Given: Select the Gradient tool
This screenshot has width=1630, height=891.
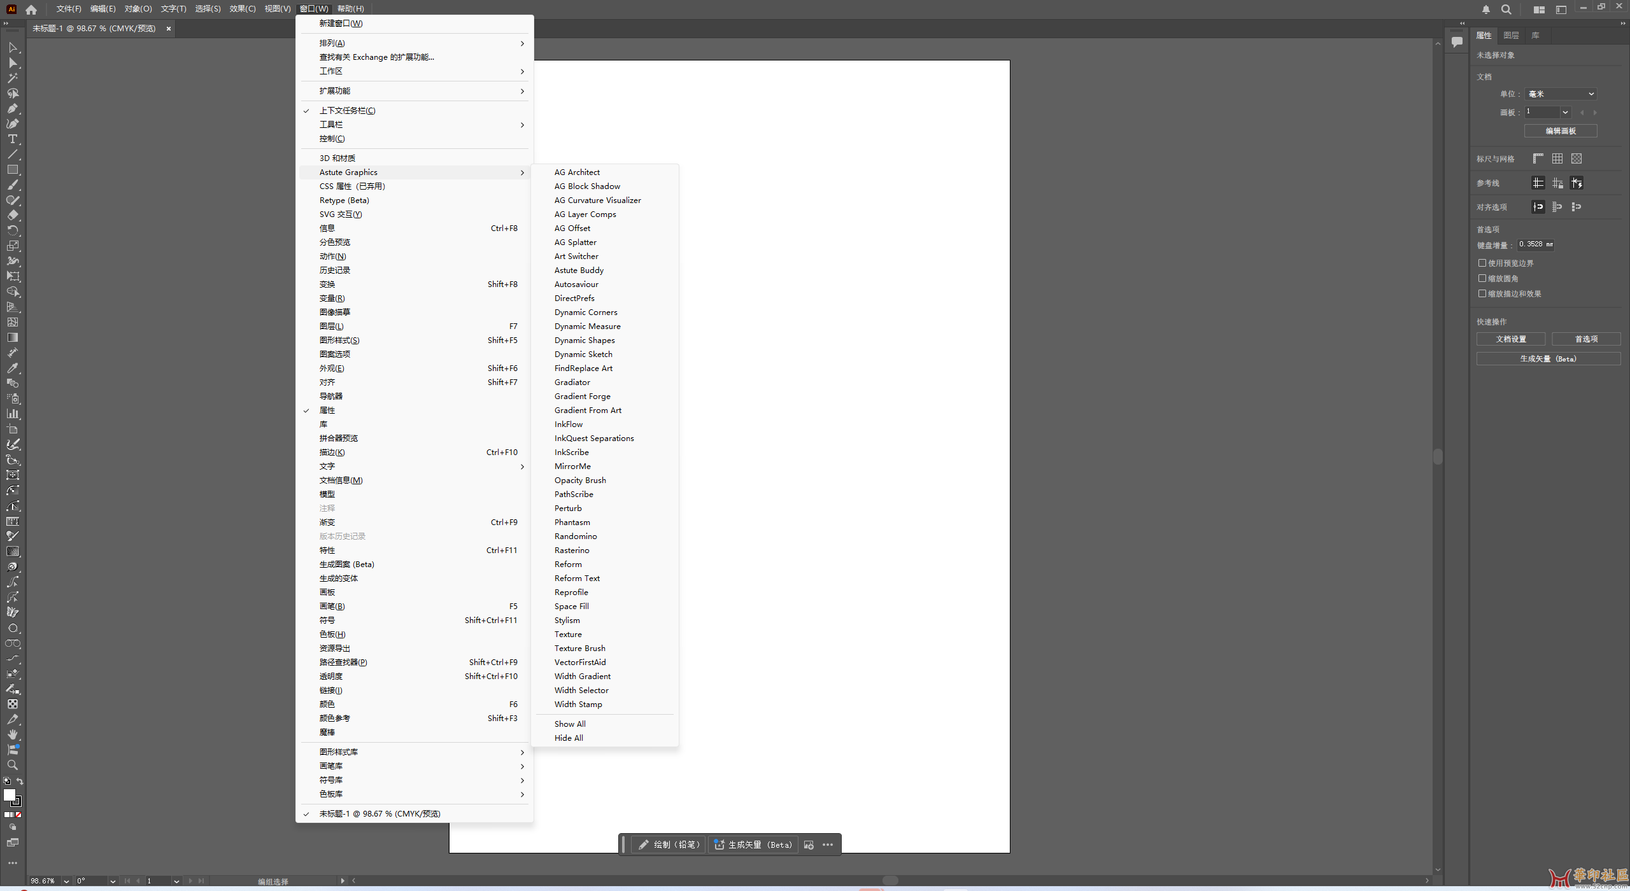Looking at the screenshot, I should click(x=13, y=338).
